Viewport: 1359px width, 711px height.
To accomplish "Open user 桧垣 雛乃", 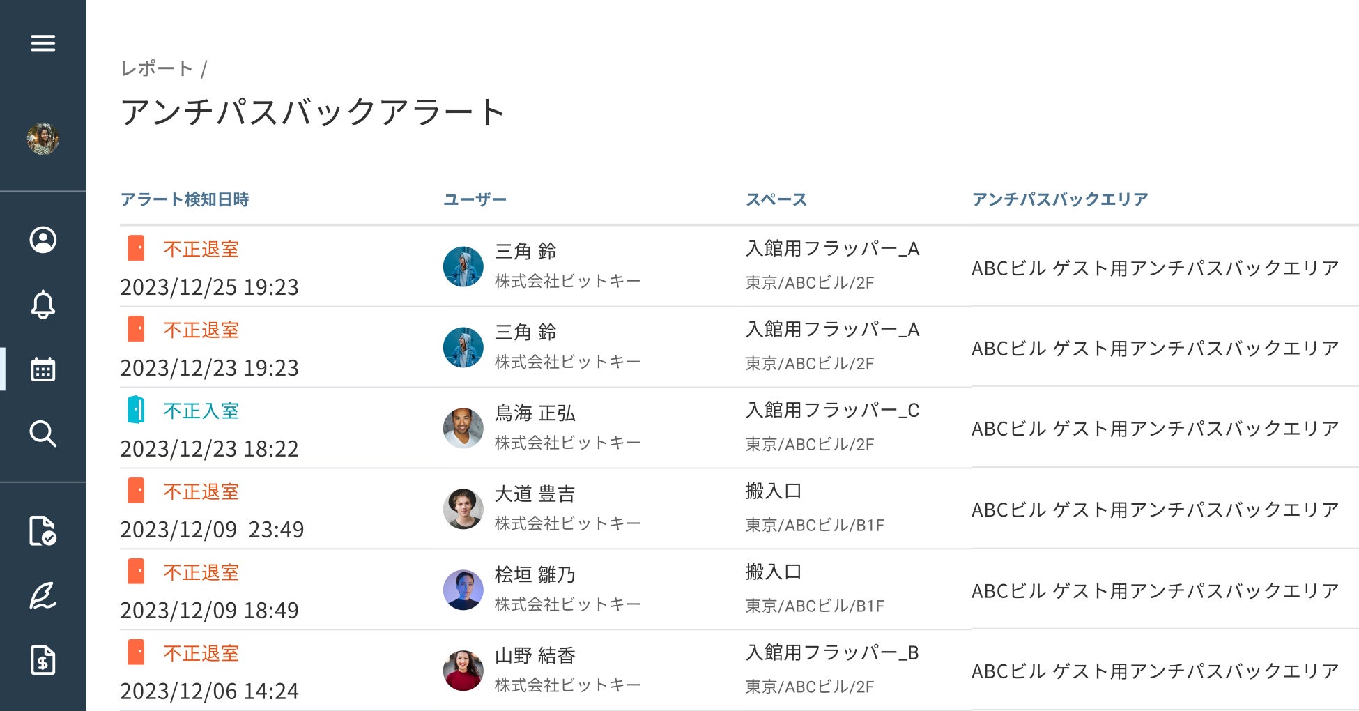I will pos(535,574).
